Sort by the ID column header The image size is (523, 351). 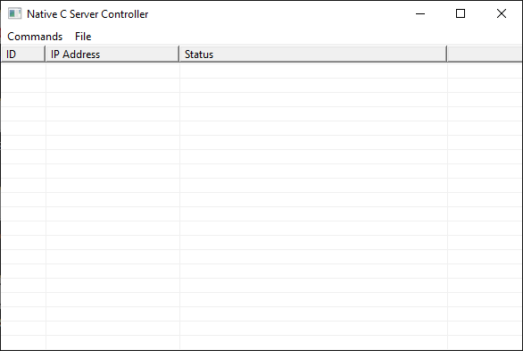click(23, 54)
